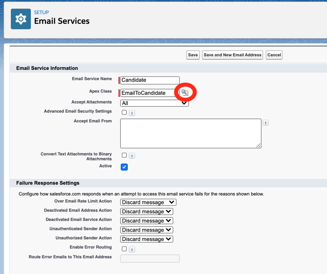The height and width of the screenshot is (274, 327).
Task: Open Unauthorized Sender Action dropdown
Action: [146, 239]
